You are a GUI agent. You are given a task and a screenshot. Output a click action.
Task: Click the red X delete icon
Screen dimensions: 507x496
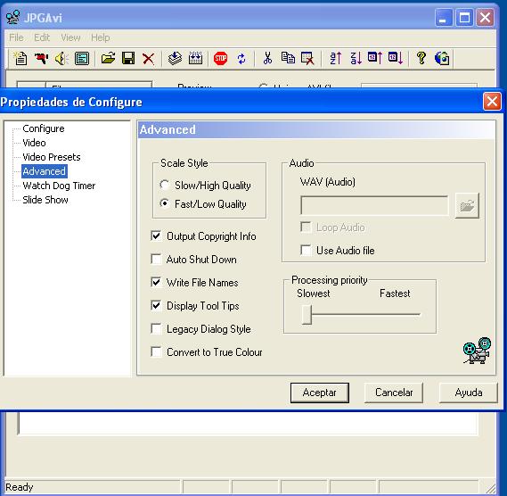pyautogui.click(x=149, y=59)
